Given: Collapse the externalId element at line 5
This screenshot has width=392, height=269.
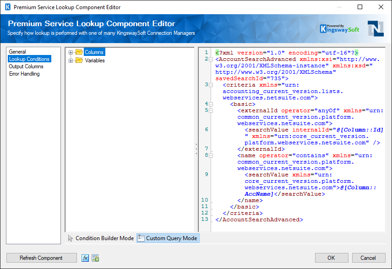Looking at the screenshot, I should click(211, 110).
